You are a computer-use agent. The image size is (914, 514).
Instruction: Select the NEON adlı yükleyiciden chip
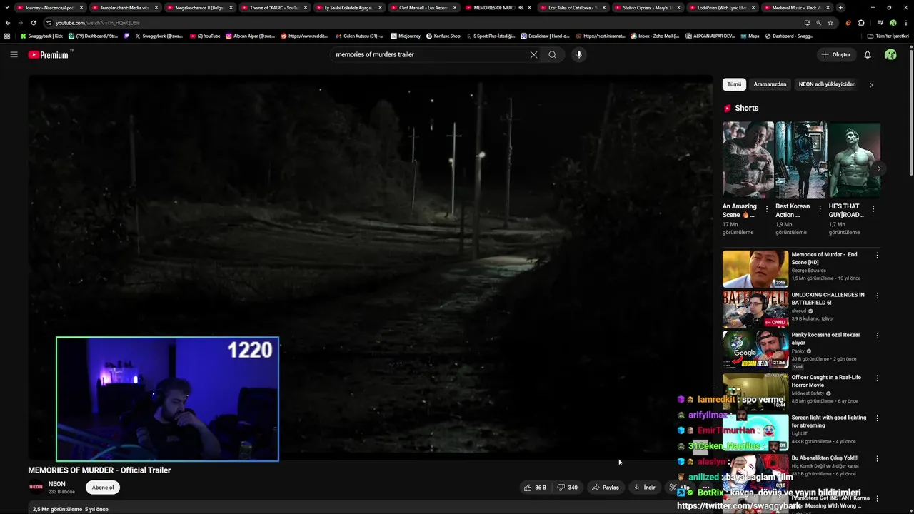(827, 84)
